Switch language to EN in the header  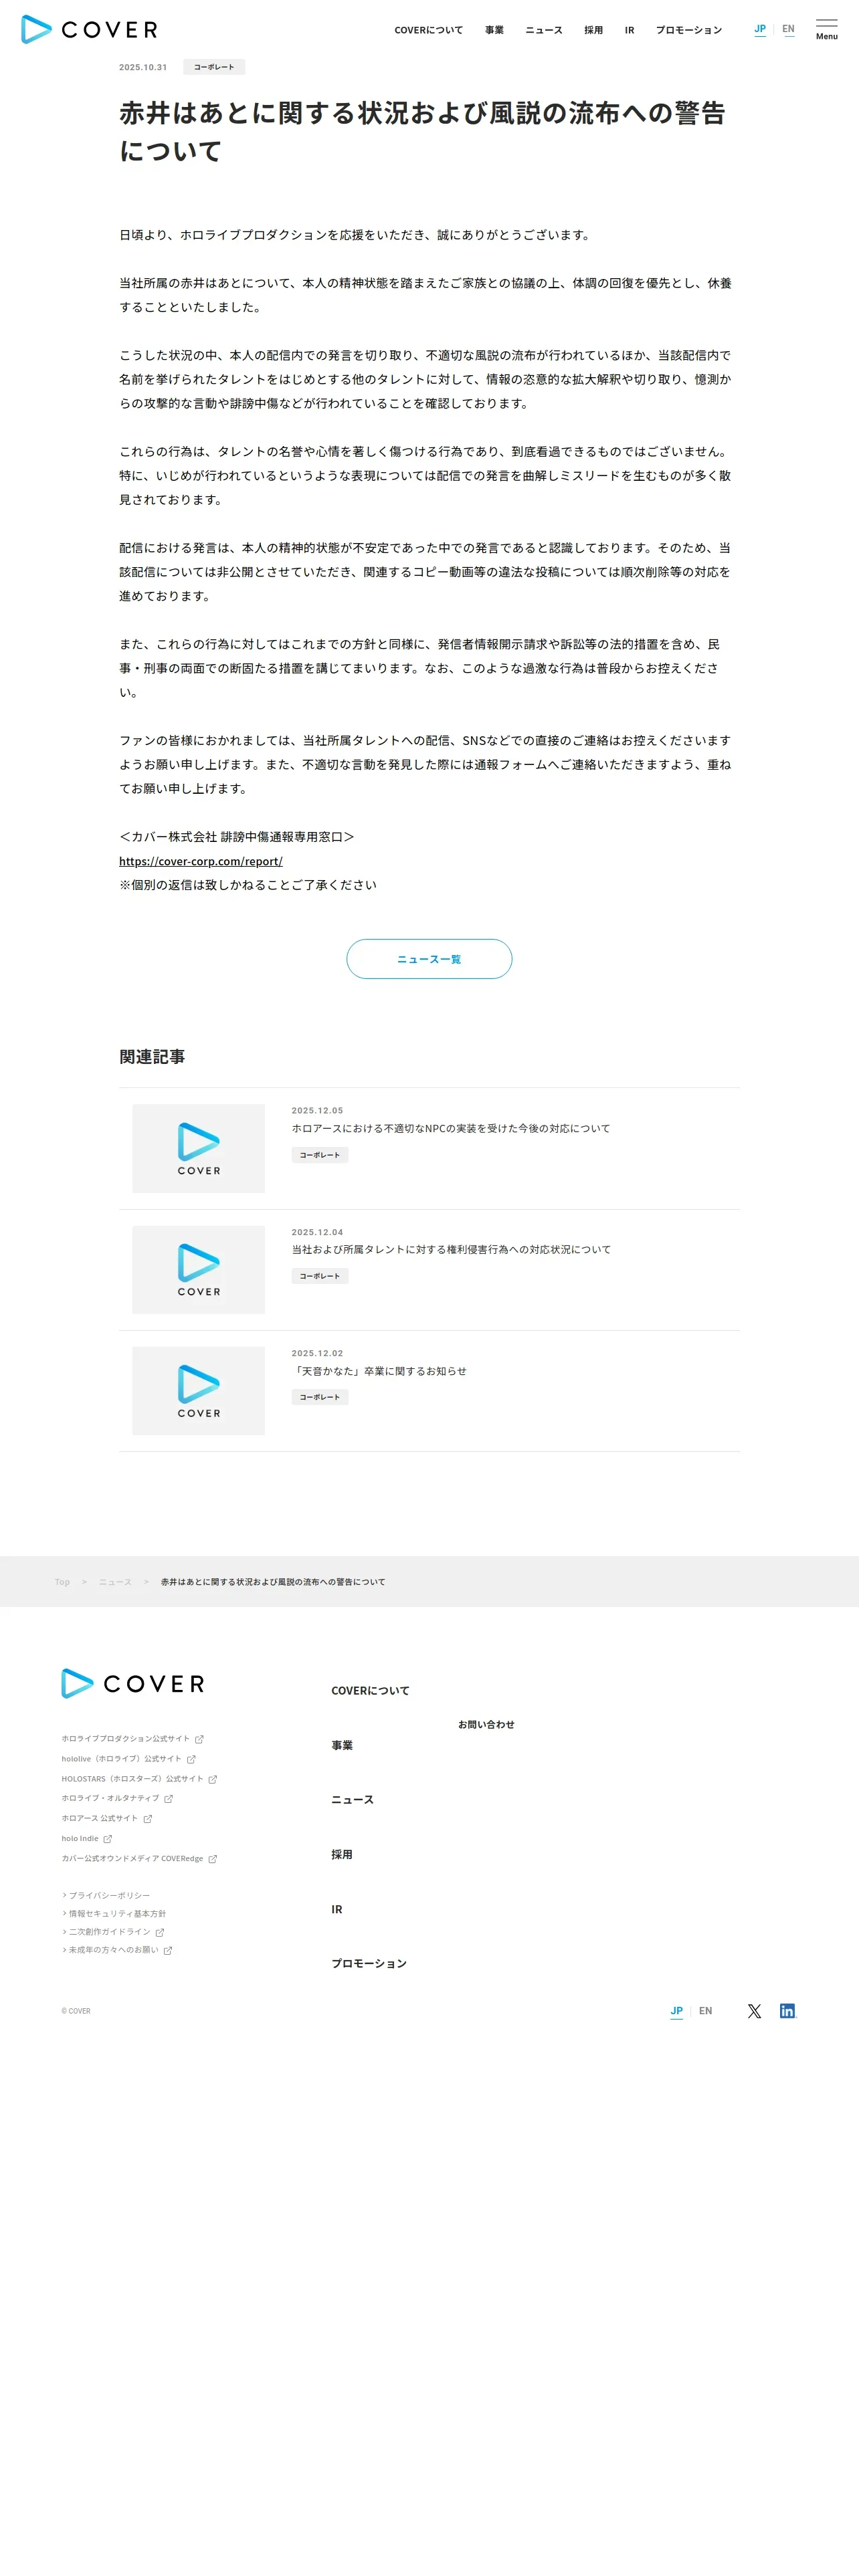tap(788, 29)
